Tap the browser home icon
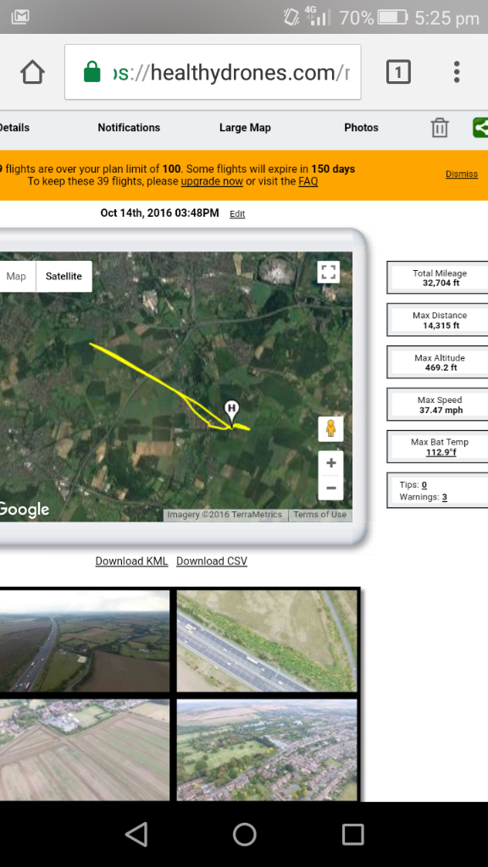The height and width of the screenshot is (867, 488). tap(32, 72)
